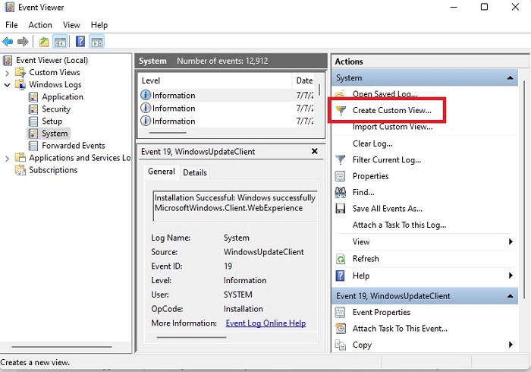The image size is (531, 372).
Task: Click the SYSTEM user value
Action: (x=237, y=295)
